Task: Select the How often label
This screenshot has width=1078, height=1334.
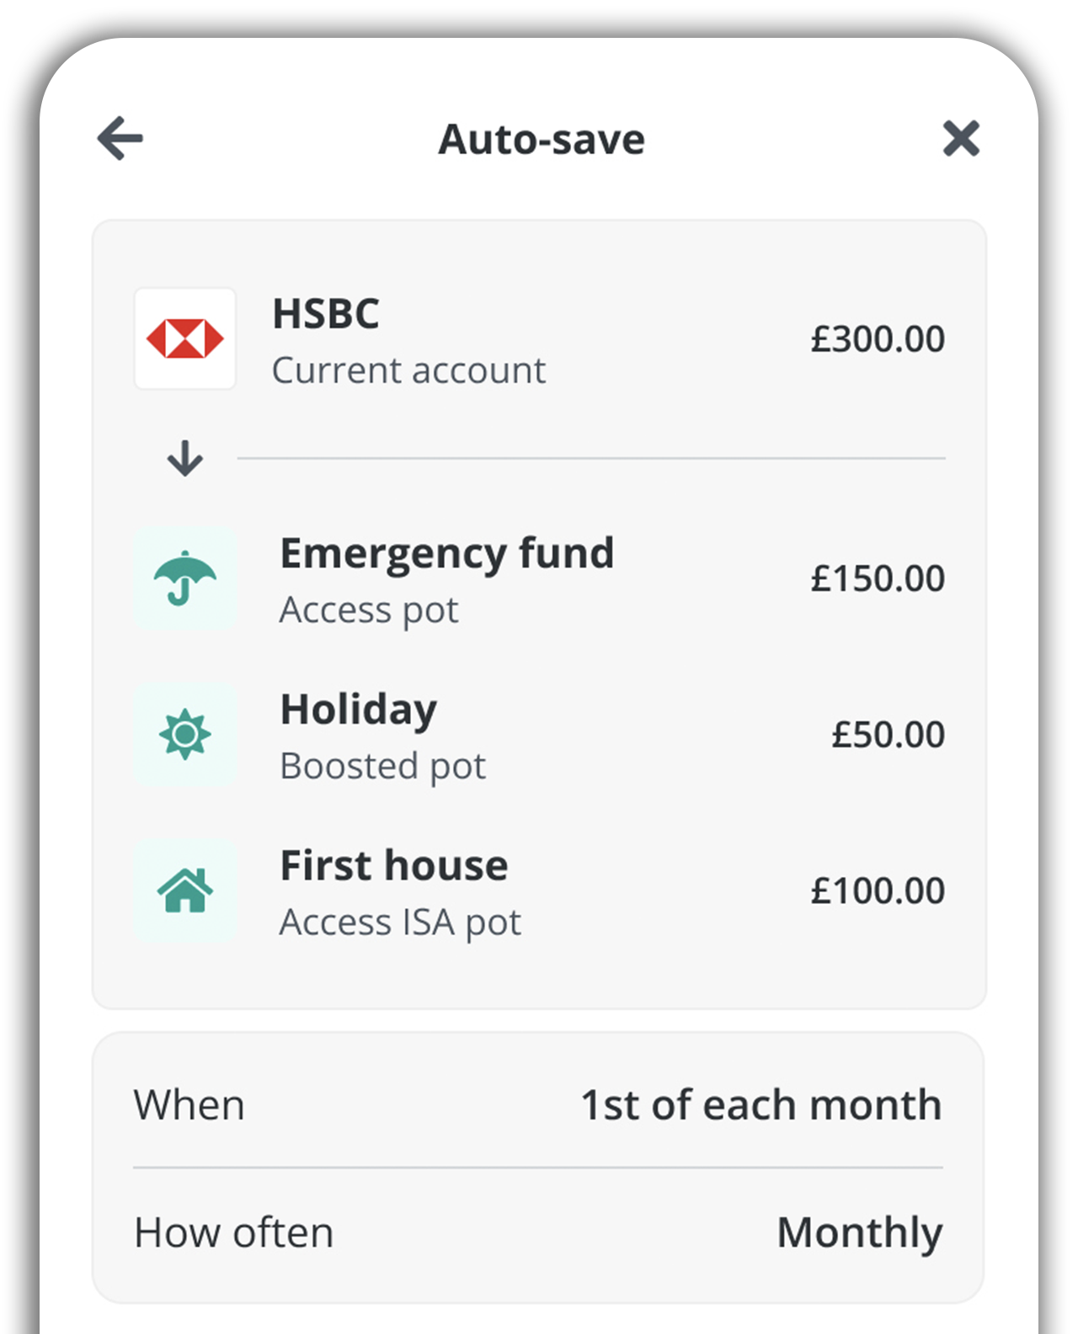Action: tap(234, 1233)
